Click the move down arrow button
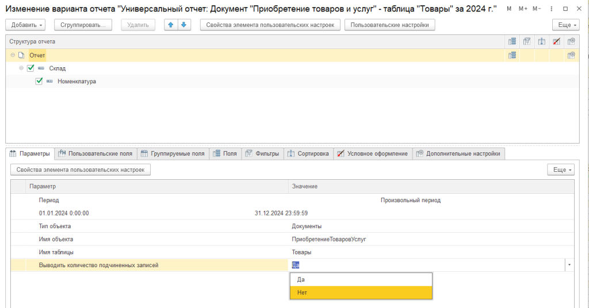This screenshot has height=308, width=589. click(183, 25)
